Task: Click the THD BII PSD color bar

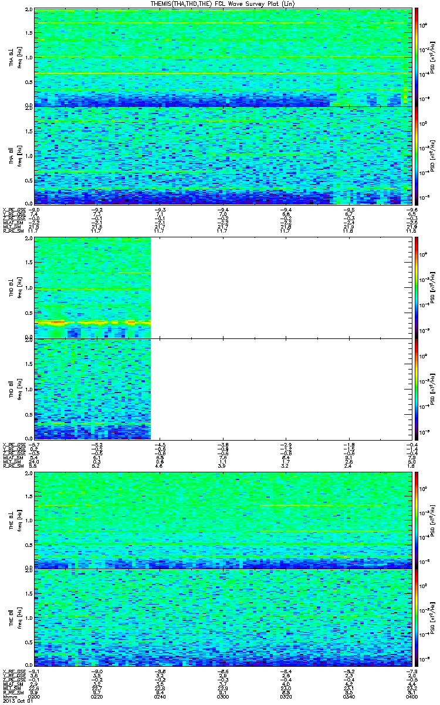Action: point(416,389)
